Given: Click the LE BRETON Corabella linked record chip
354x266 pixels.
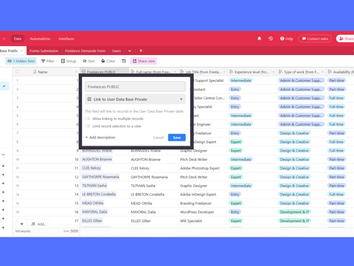Looking at the screenshot, I should pos(99,194).
